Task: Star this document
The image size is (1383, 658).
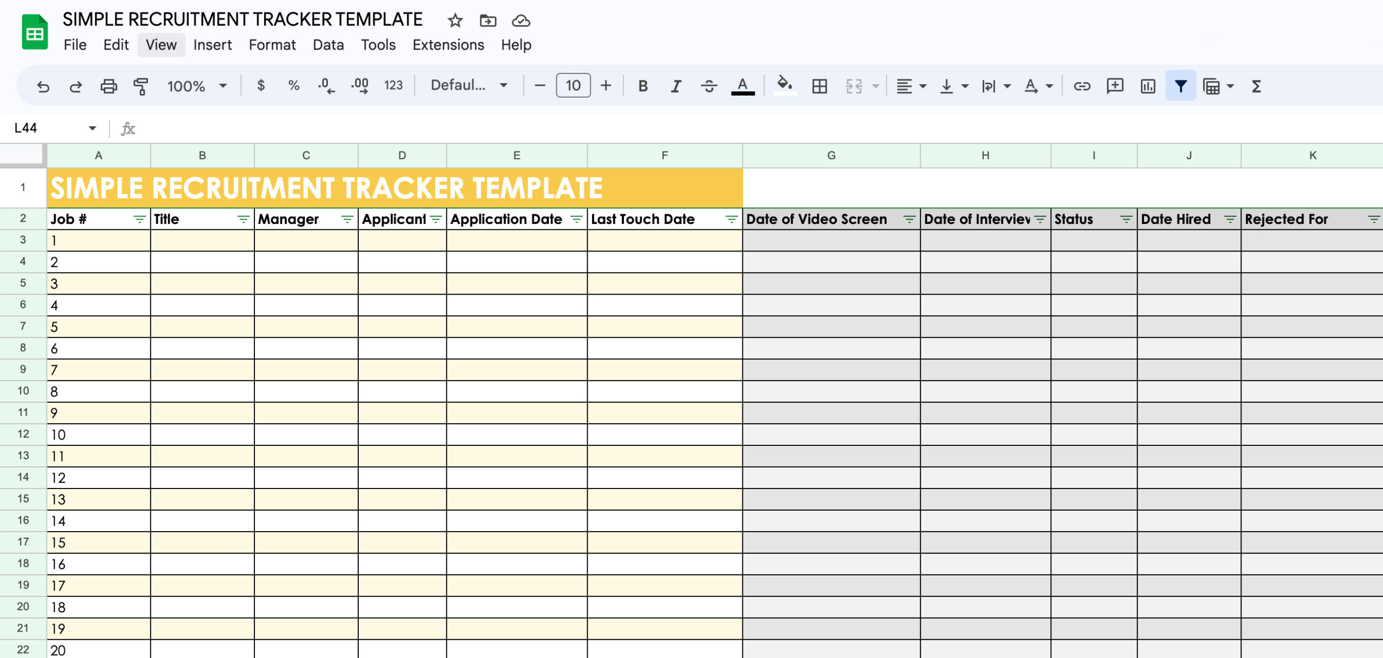Action: coord(455,21)
